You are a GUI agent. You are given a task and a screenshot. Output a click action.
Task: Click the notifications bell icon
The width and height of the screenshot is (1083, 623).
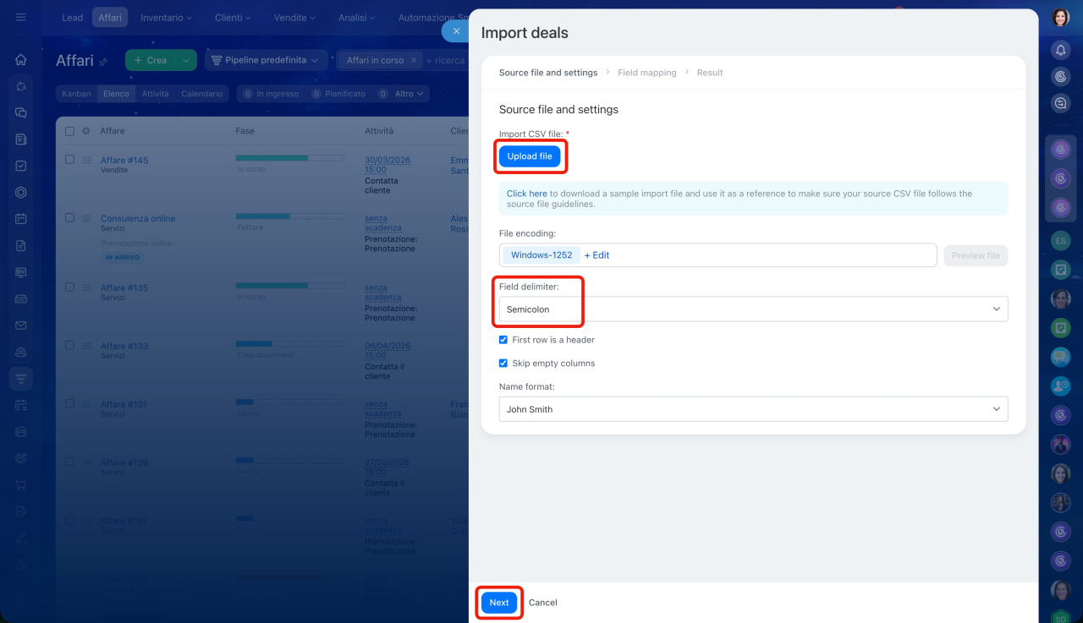click(1060, 51)
